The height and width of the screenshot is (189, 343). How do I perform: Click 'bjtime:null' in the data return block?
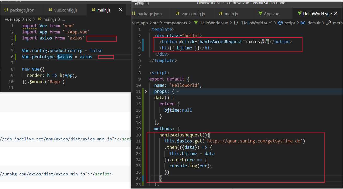coord(178,110)
